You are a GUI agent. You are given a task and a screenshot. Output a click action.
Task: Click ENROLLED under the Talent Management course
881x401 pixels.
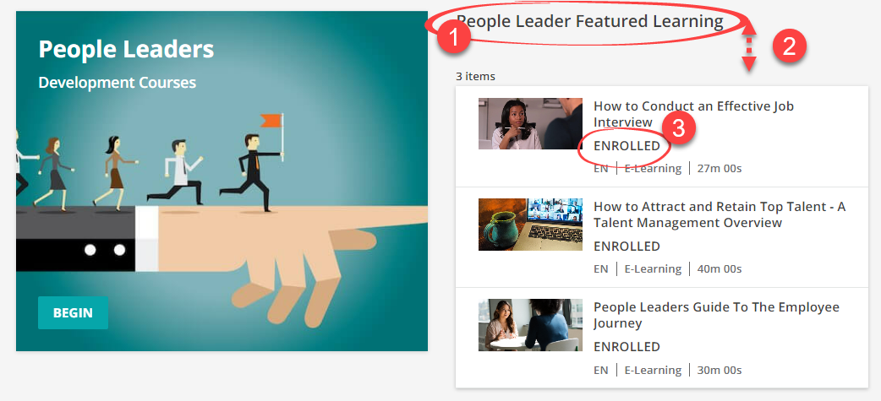click(627, 247)
